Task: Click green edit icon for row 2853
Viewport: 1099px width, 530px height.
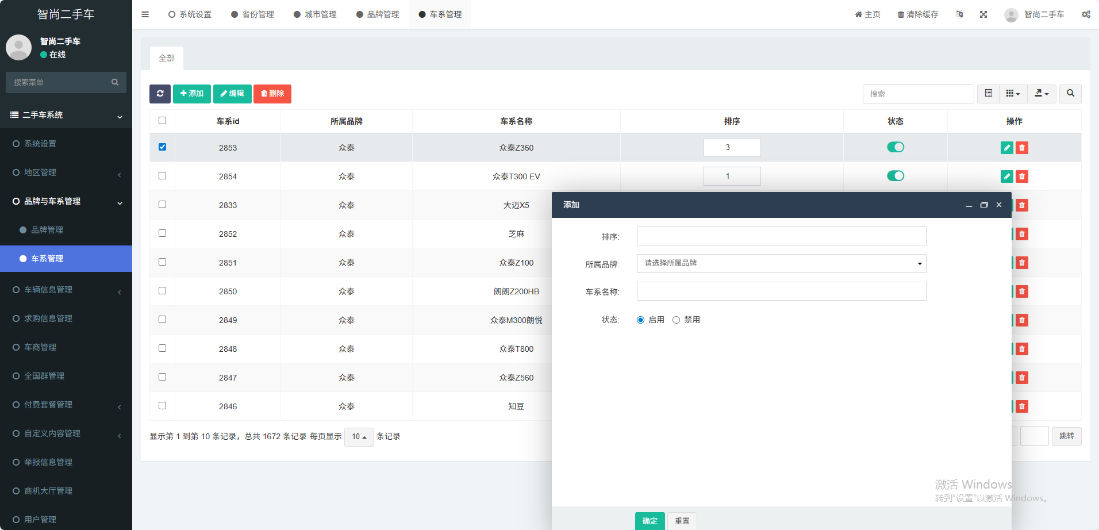Action: [1006, 148]
